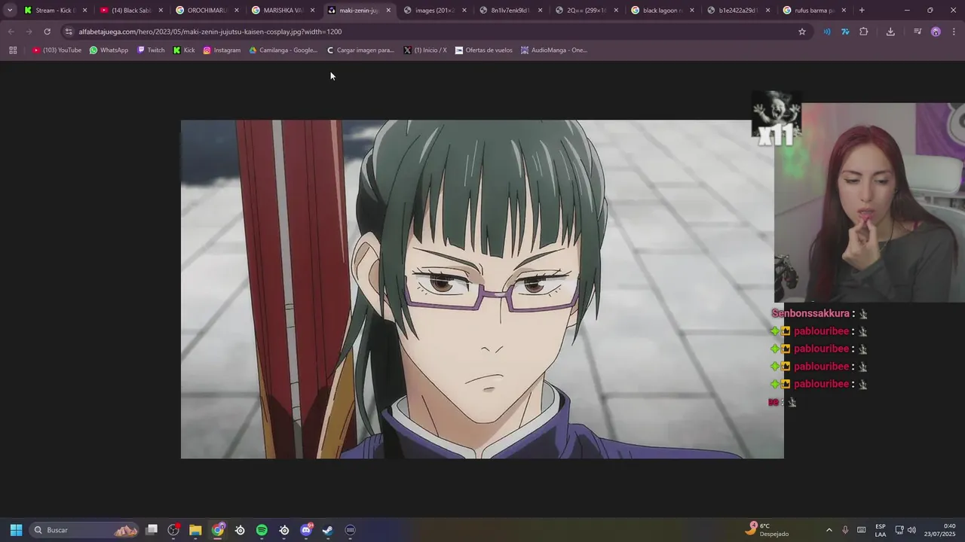Open the AudioManga - One bookmark
965x542 pixels.
pyautogui.click(x=553, y=50)
